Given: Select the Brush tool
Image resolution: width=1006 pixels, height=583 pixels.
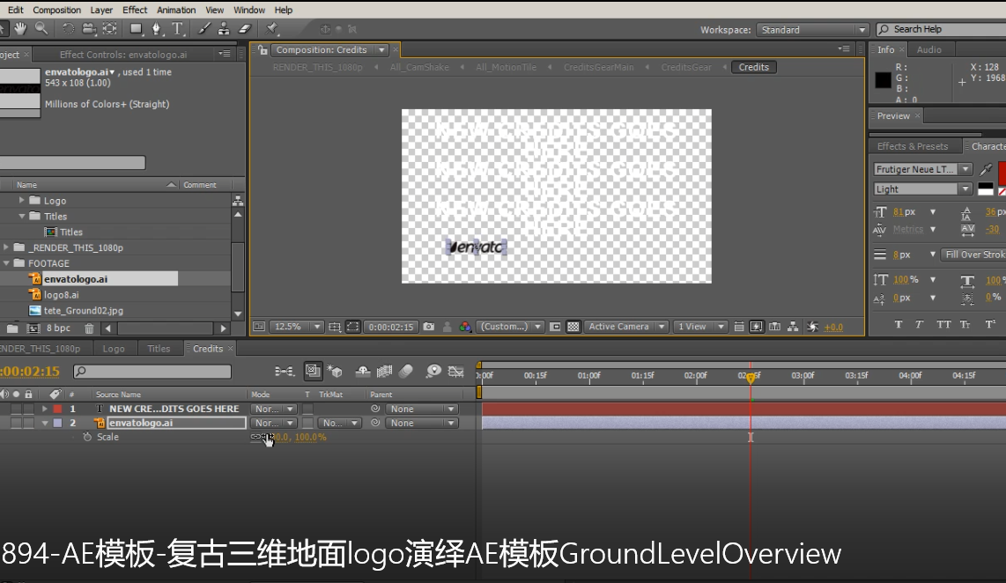Looking at the screenshot, I should coord(203,29).
